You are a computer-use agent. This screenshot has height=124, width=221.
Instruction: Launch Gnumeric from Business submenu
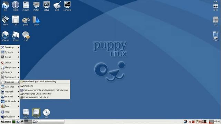click(x=45, y=86)
